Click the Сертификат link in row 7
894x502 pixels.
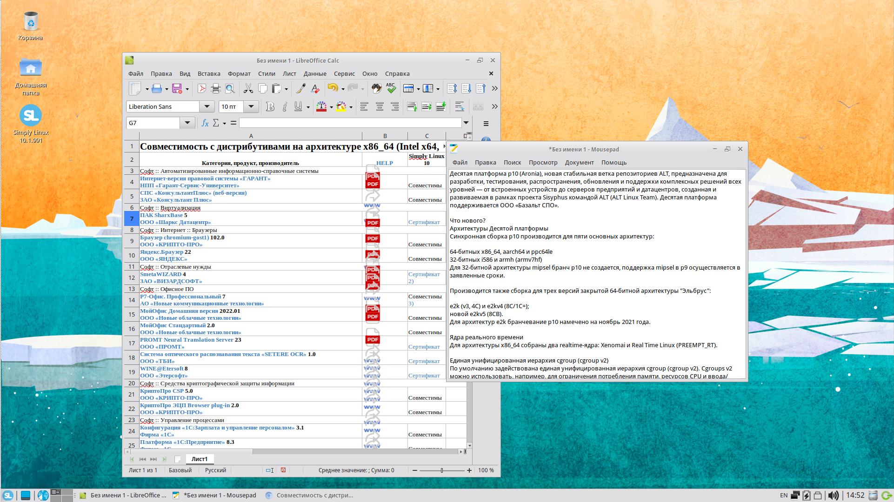pos(424,222)
